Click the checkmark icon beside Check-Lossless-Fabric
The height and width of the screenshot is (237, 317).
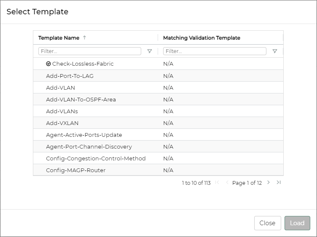pos(48,64)
